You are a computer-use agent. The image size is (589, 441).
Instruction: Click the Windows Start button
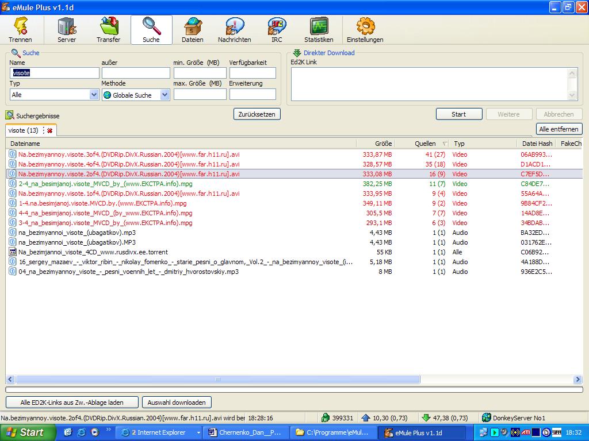coord(28,432)
